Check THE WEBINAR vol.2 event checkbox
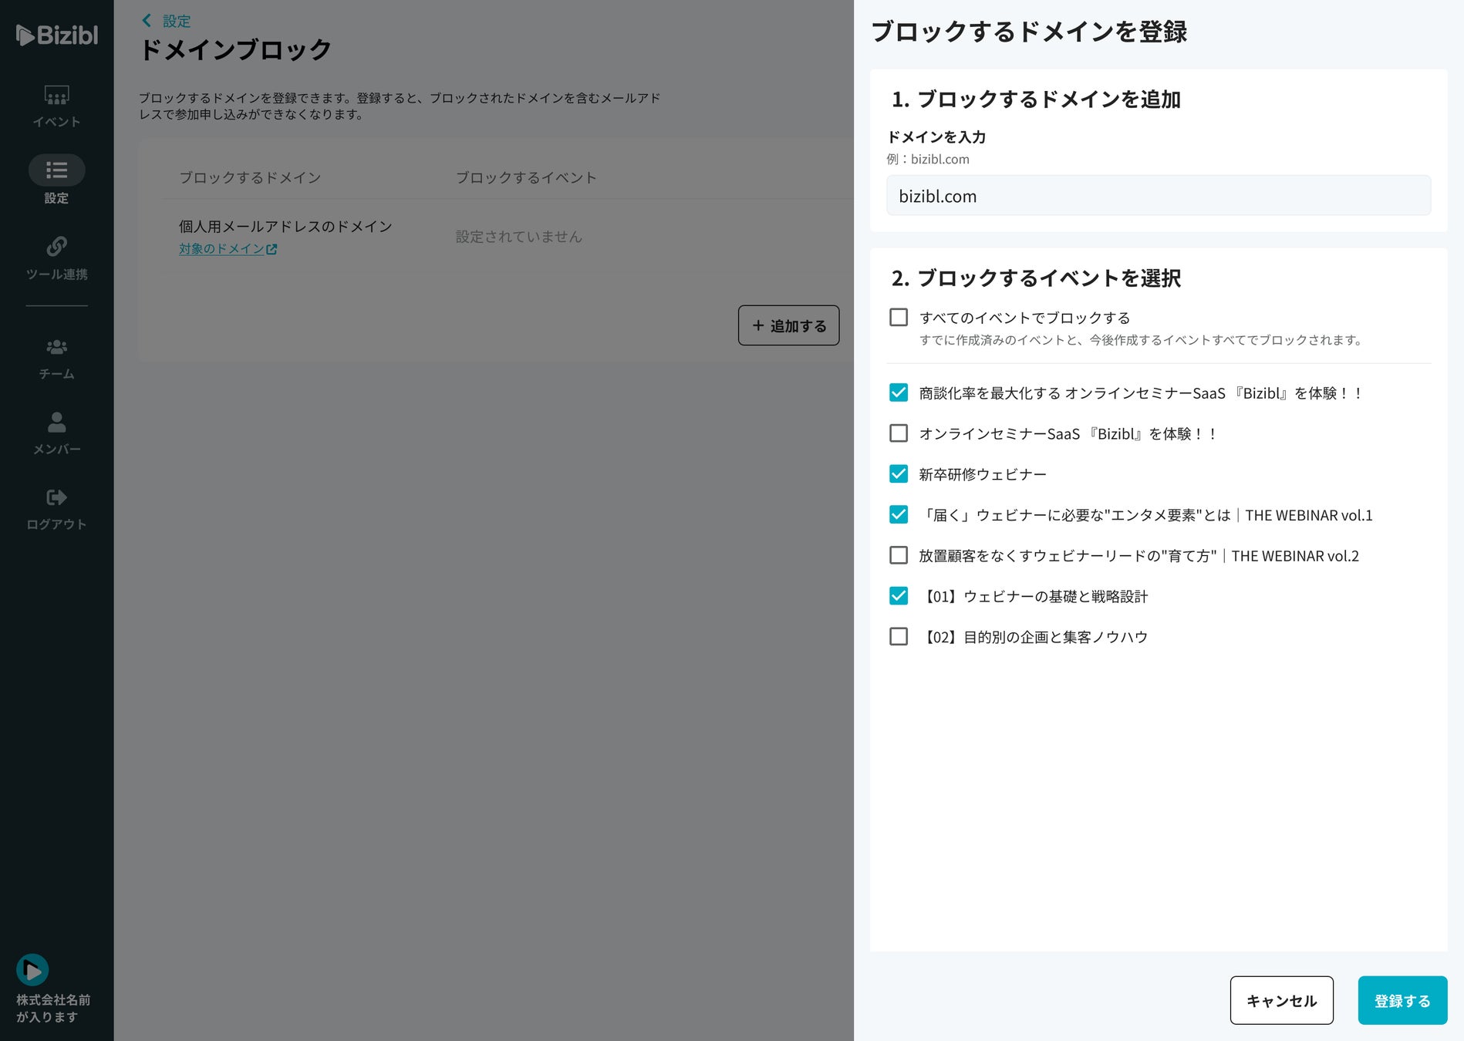This screenshot has width=1464, height=1041. (x=899, y=555)
